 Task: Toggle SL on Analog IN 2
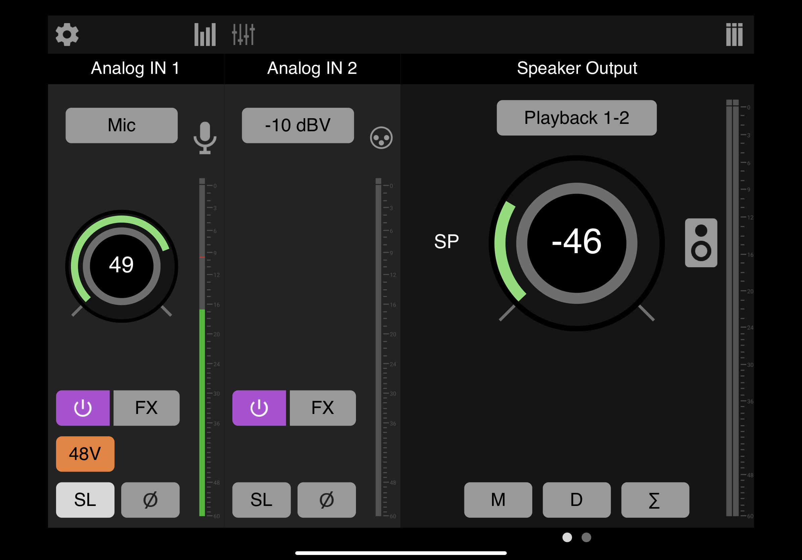click(261, 500)
